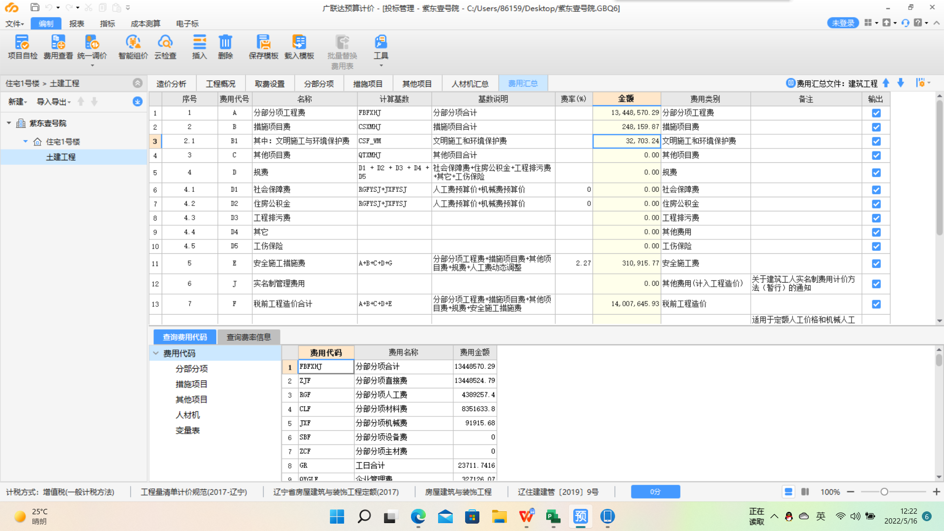Open the 费用查看 fee viewer
944x531 pixels.
pyautogui.click(x=58, y=47)
